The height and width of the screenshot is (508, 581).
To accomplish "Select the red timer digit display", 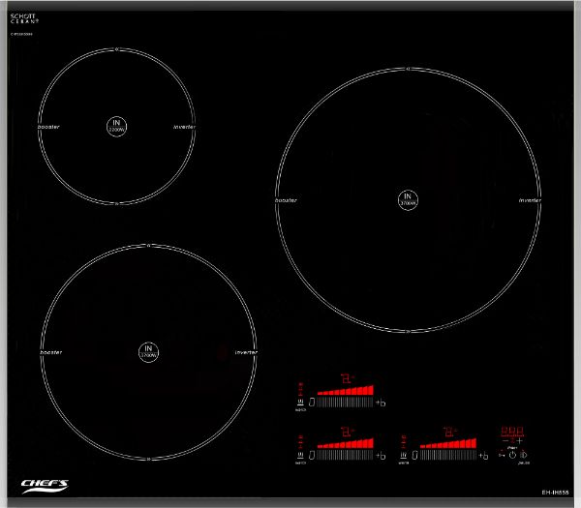I will [x=512, y=431].
